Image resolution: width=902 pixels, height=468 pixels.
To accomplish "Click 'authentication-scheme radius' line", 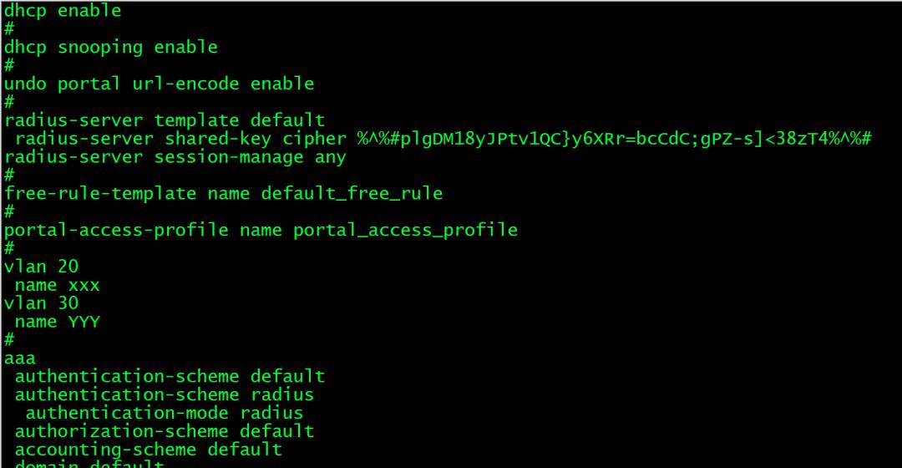I will click(x=165, y=395).
